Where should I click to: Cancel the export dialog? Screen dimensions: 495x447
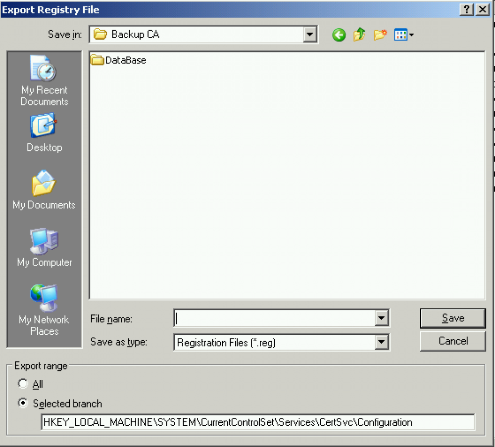point(452,341)
